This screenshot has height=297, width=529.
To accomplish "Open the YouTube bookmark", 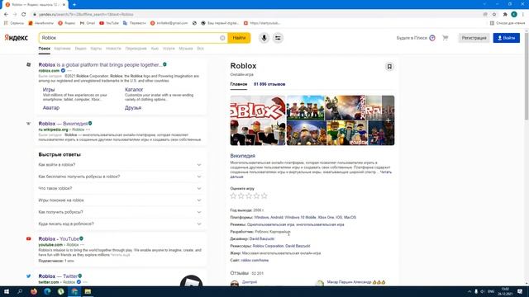I will point(109,23).
